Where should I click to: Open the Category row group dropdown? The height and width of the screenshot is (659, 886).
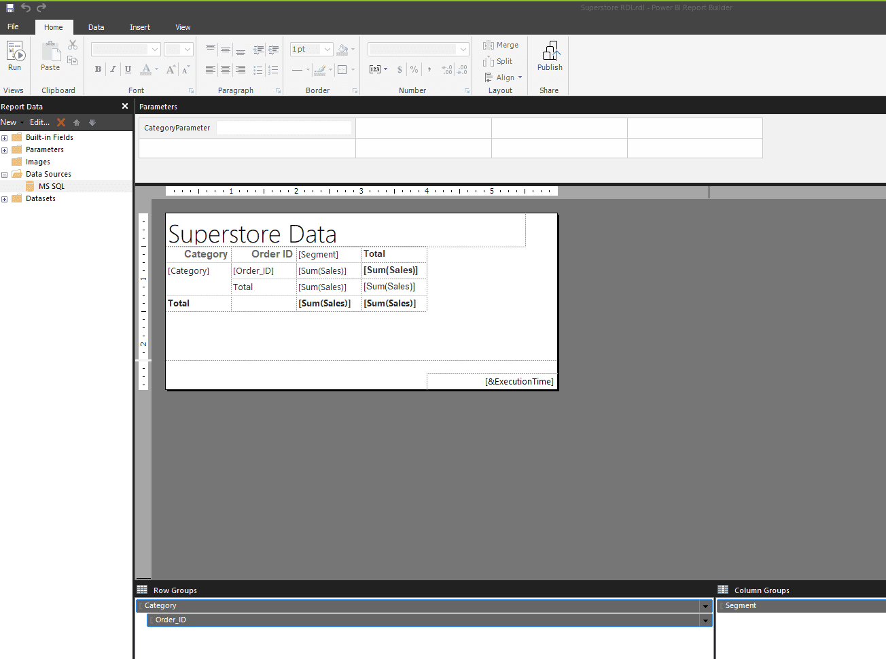(x=705, y=605)
